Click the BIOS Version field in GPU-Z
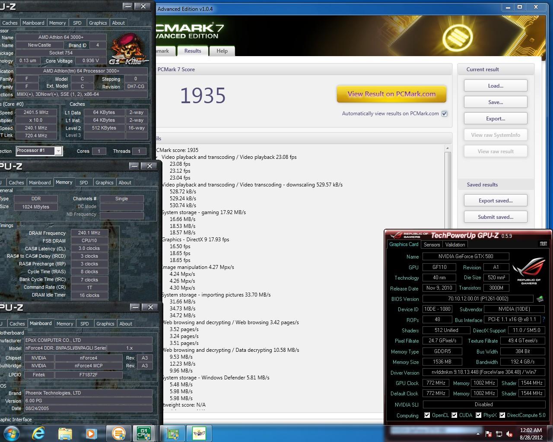The image size is (553, 442). (x=478, y=298)
